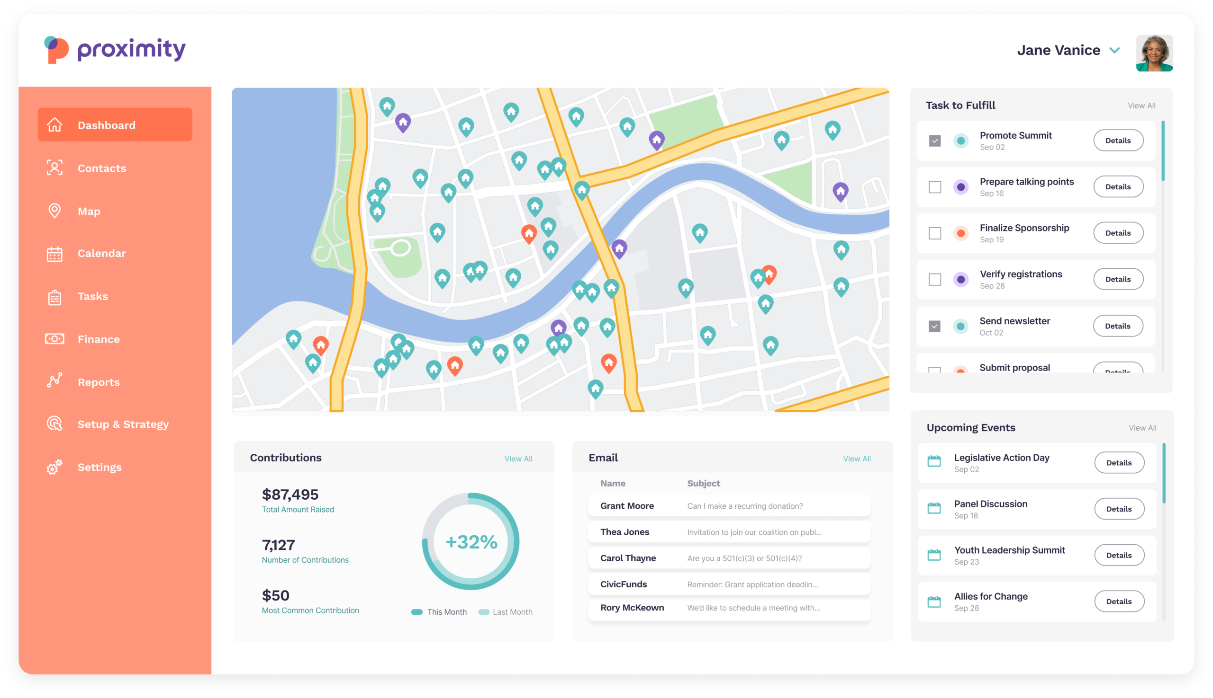Click calendar icon beside Legislative Action Day
Image resolution: width=1213 pixels, height=698 pixels.
coord(933,461)
